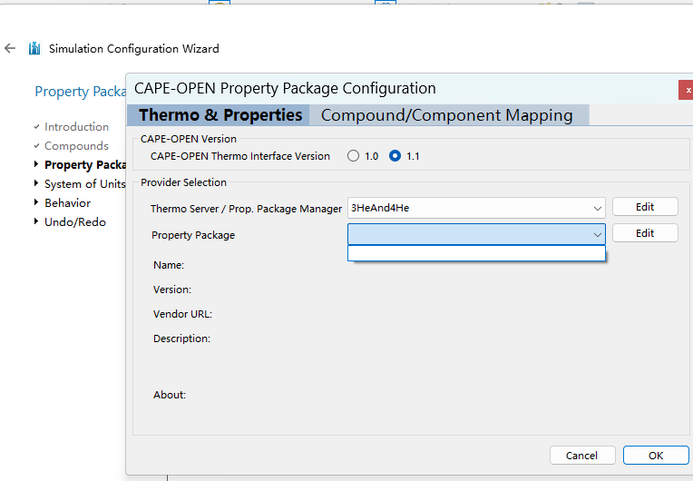
Task: Open the Behavior wizard step
Action: point(67,203)
